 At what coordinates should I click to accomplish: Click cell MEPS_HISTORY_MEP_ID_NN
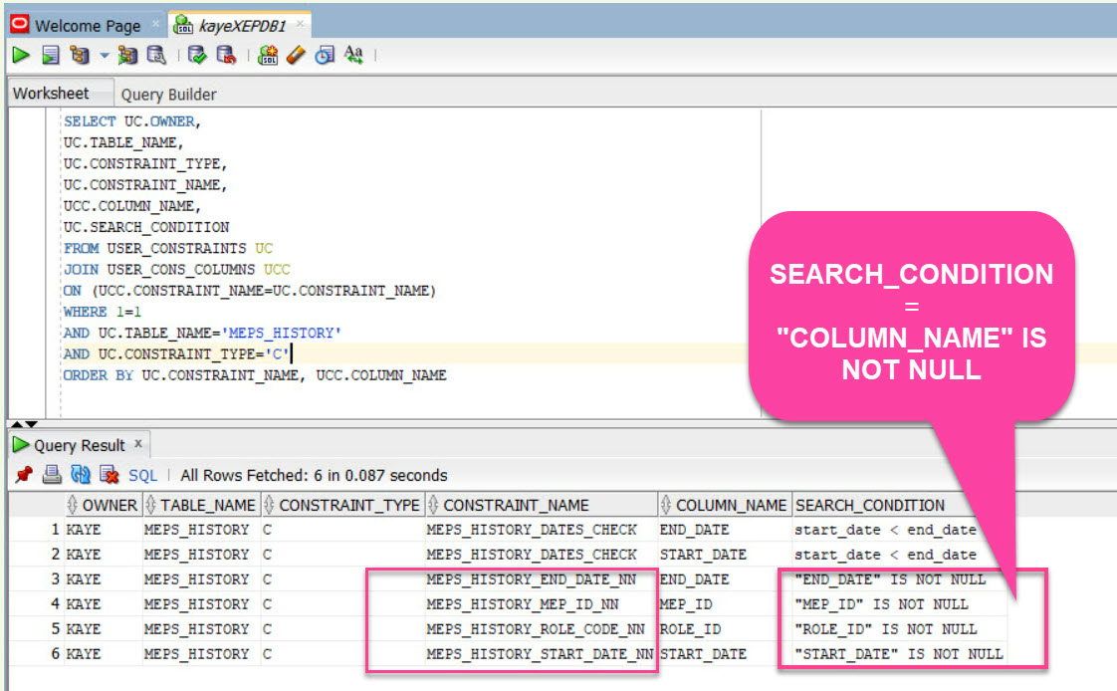click(523, 604)
